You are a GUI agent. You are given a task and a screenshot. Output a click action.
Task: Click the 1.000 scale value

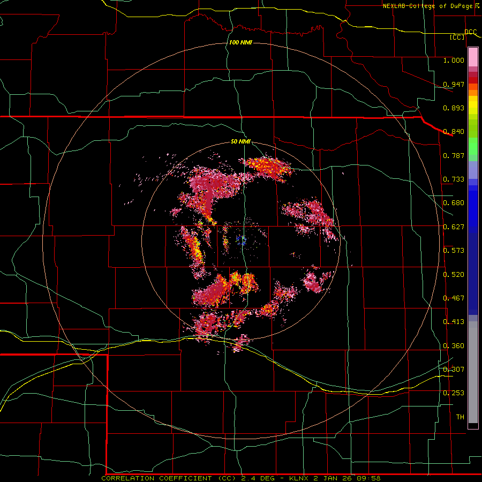[454, 60]
